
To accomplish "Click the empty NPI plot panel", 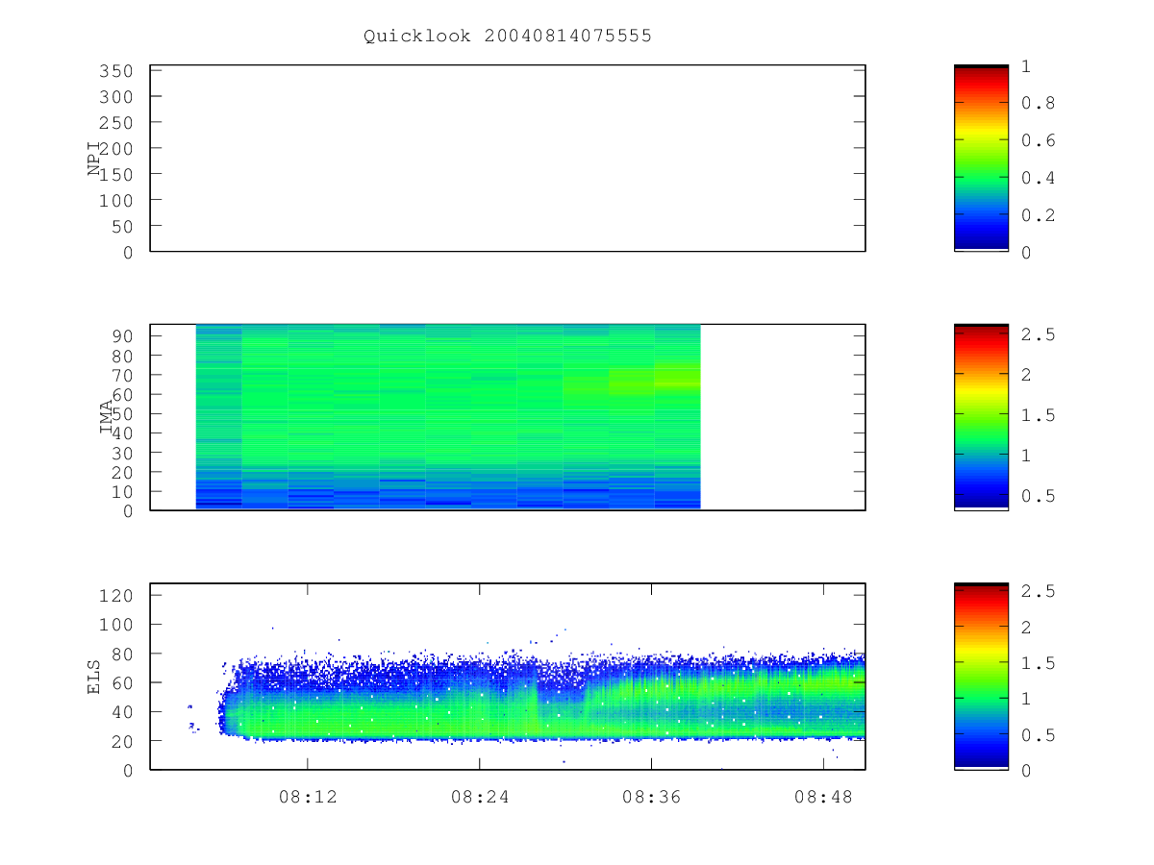I will (x=508, y=159).
